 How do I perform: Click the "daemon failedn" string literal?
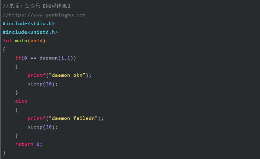pos(73,118)
